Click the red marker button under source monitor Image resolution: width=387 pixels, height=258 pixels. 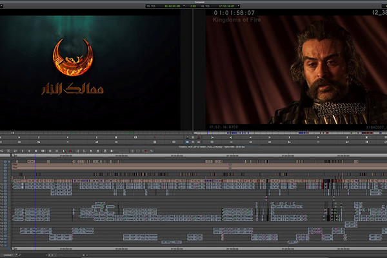pyautogui.click(x=155, y=137)
